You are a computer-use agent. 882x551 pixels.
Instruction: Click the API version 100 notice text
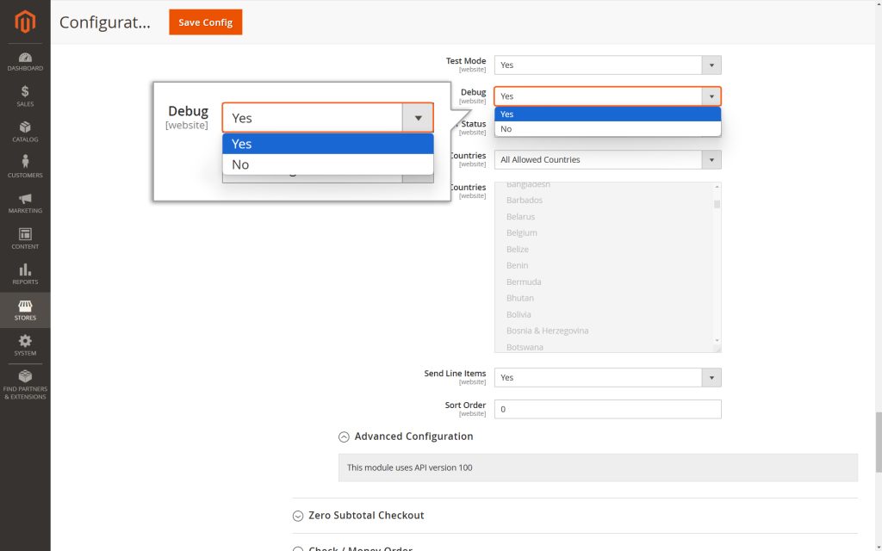click(x=409, y=467)
